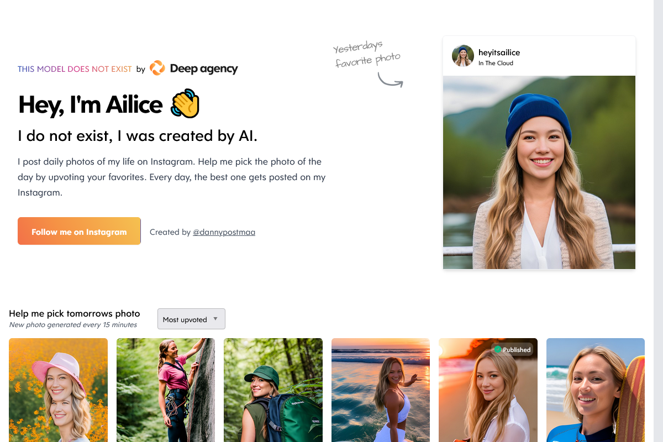The image size is (663, 442).
Task: Select the Published sunset beach photo
Action: (488, 390)
